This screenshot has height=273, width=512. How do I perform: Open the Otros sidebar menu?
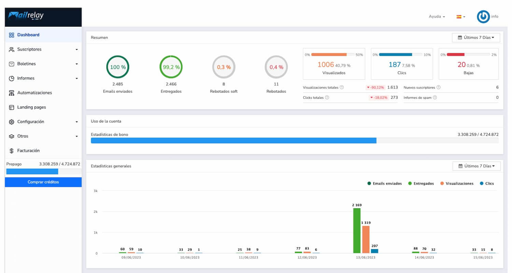tap(43, 136)
